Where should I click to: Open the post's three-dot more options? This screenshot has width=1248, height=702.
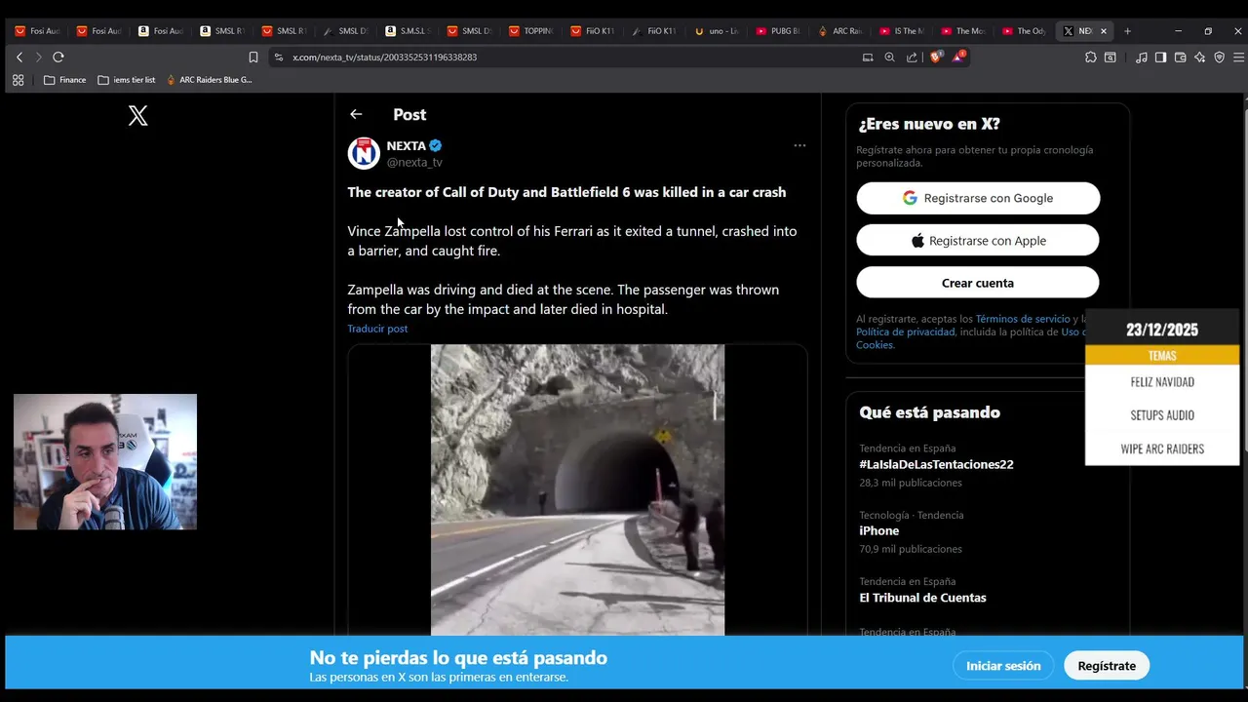[x=799, y=145]
